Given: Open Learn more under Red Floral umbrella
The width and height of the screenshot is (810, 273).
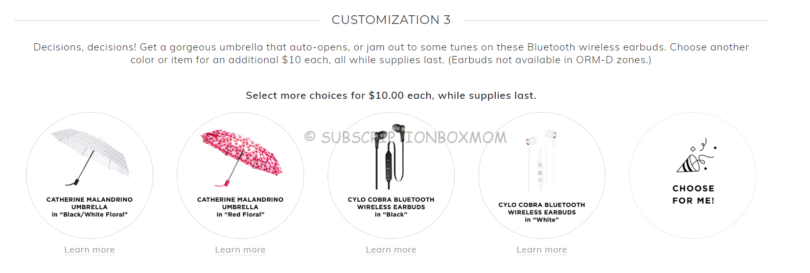Looking at the screenshot, I should tap(240, 250).
